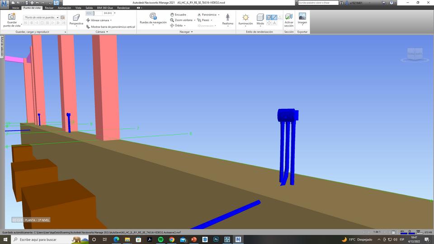Toggle surfaces display in render style
The image size is (434, 244).
(x=269, y=17)
